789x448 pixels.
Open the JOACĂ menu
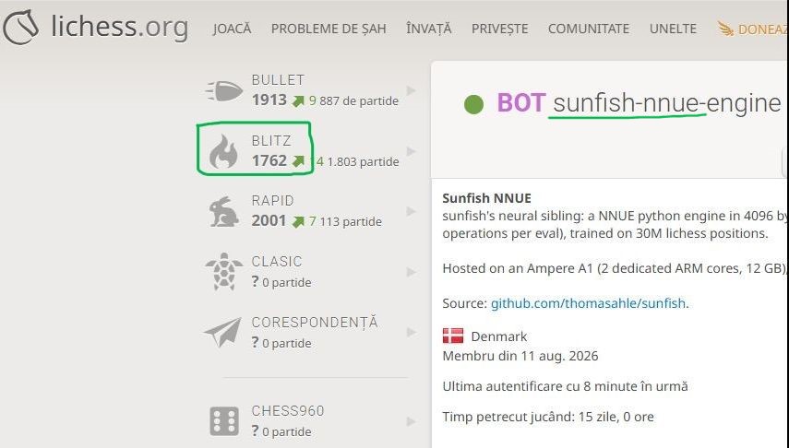coord(232,28)
